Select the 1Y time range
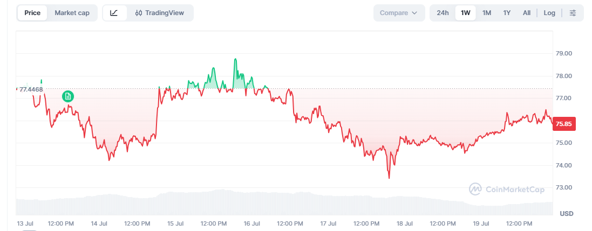592x231 pixels. (507, 13)
